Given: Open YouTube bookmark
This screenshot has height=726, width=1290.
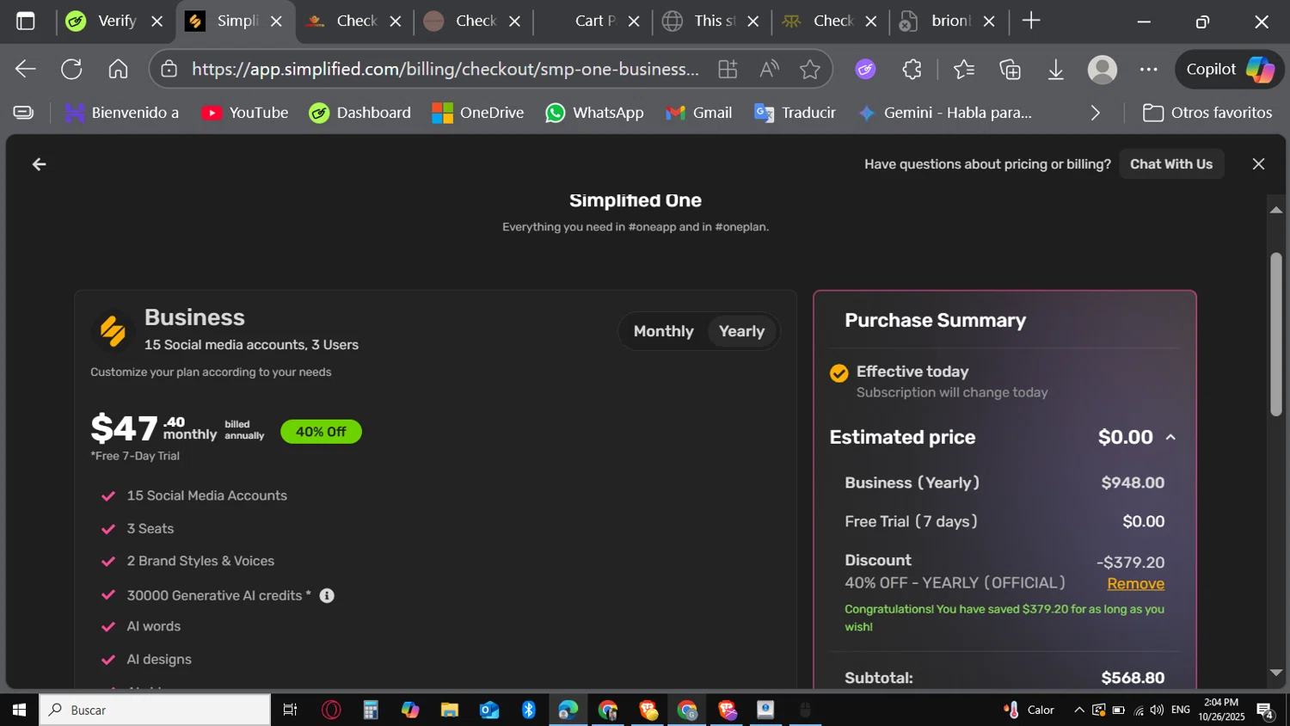Looking at the screenshot, I should coord(245,113).
